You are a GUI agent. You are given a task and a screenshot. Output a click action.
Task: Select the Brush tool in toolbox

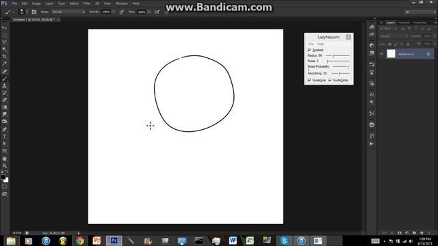(x=5, y=79)
